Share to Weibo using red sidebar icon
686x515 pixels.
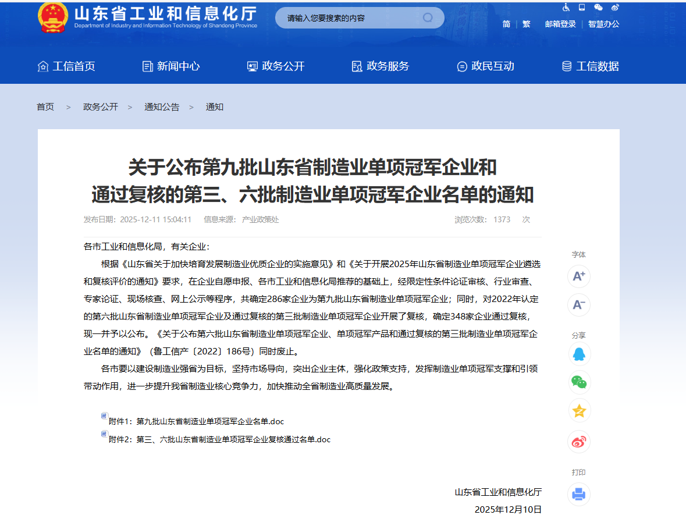578,442
